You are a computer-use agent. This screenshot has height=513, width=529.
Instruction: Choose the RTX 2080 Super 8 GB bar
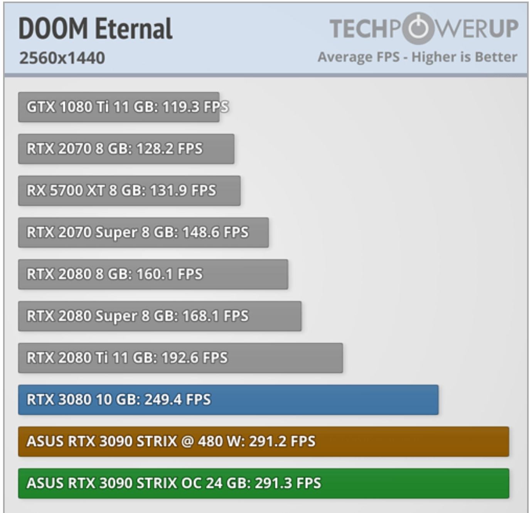[x=160, y=316]
